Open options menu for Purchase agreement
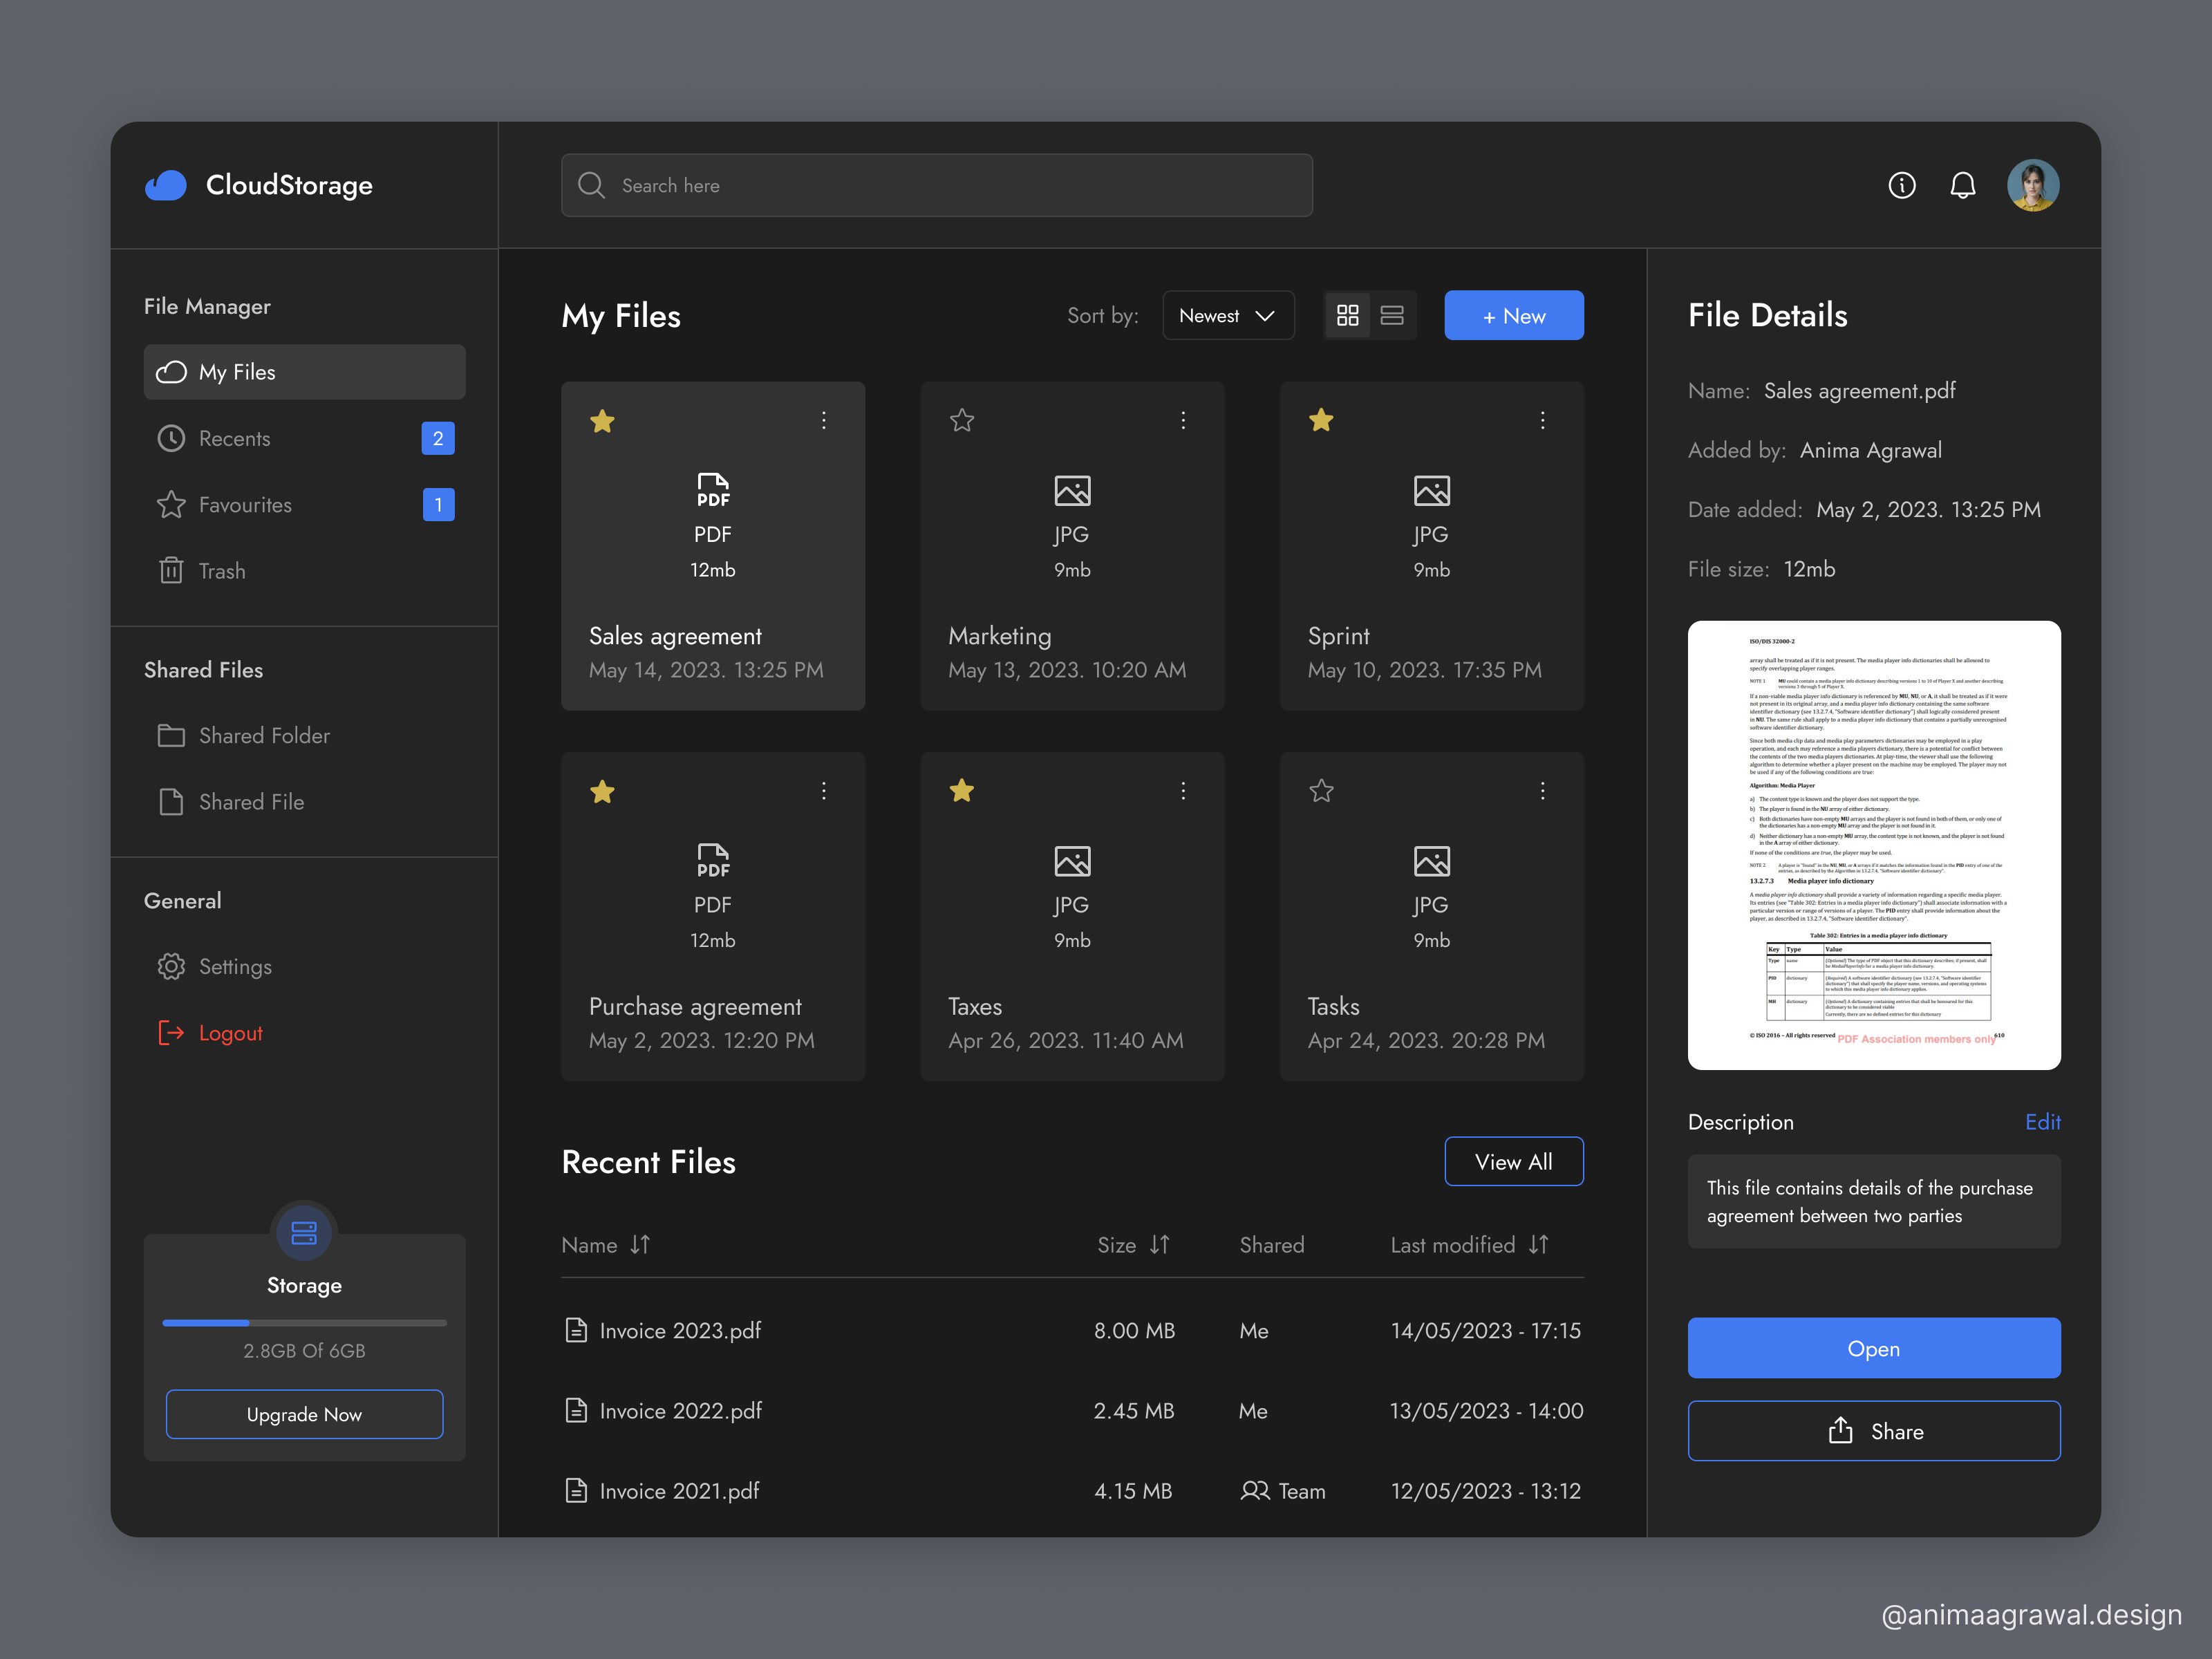The width and height of the screenshot is (2212, 1659). pos(823,791)
